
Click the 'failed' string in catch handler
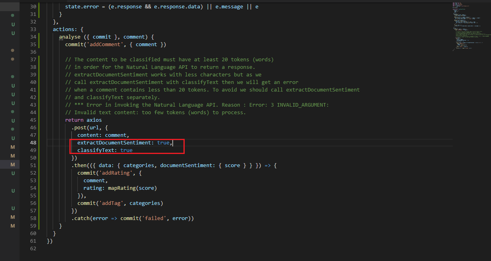tap(152, 218)
